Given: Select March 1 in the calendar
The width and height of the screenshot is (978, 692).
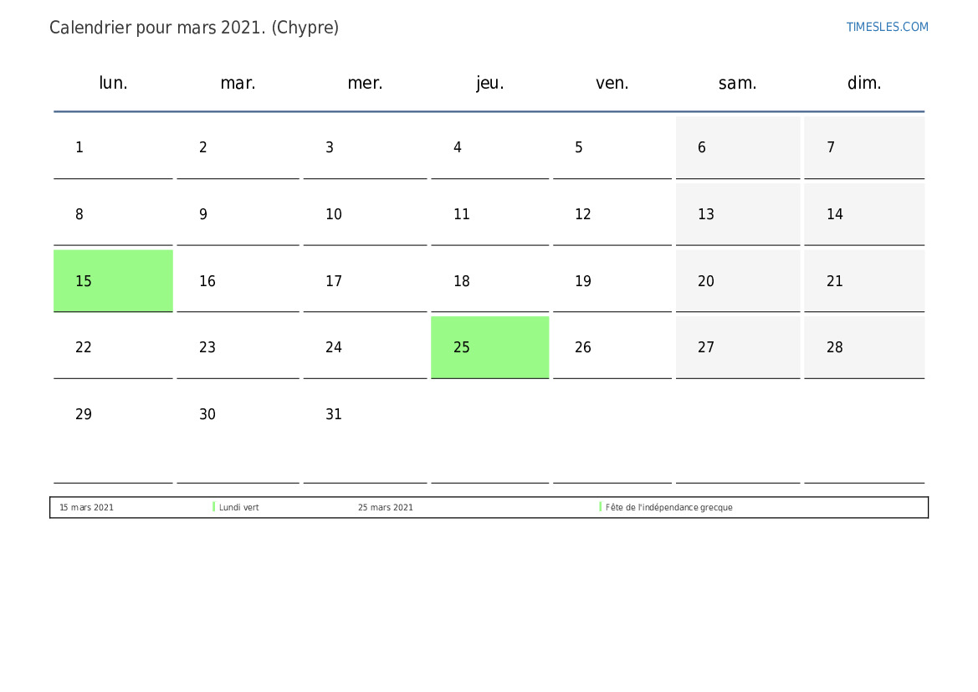Looking at the screenshot, I should point(113,147).
